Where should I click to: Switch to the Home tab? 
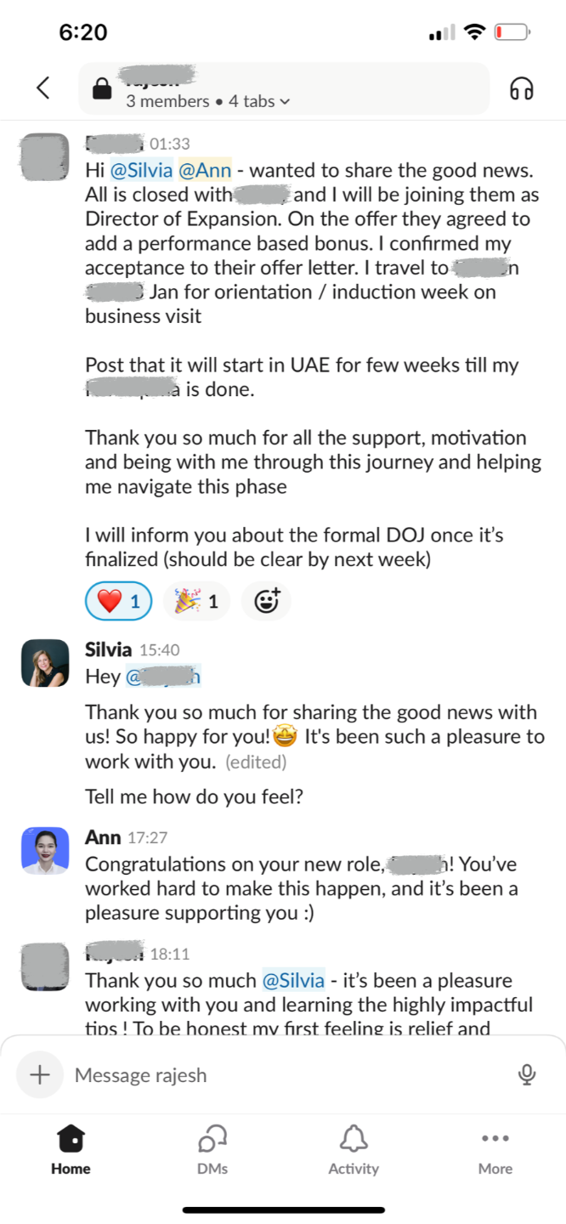tap(71, 1149)
